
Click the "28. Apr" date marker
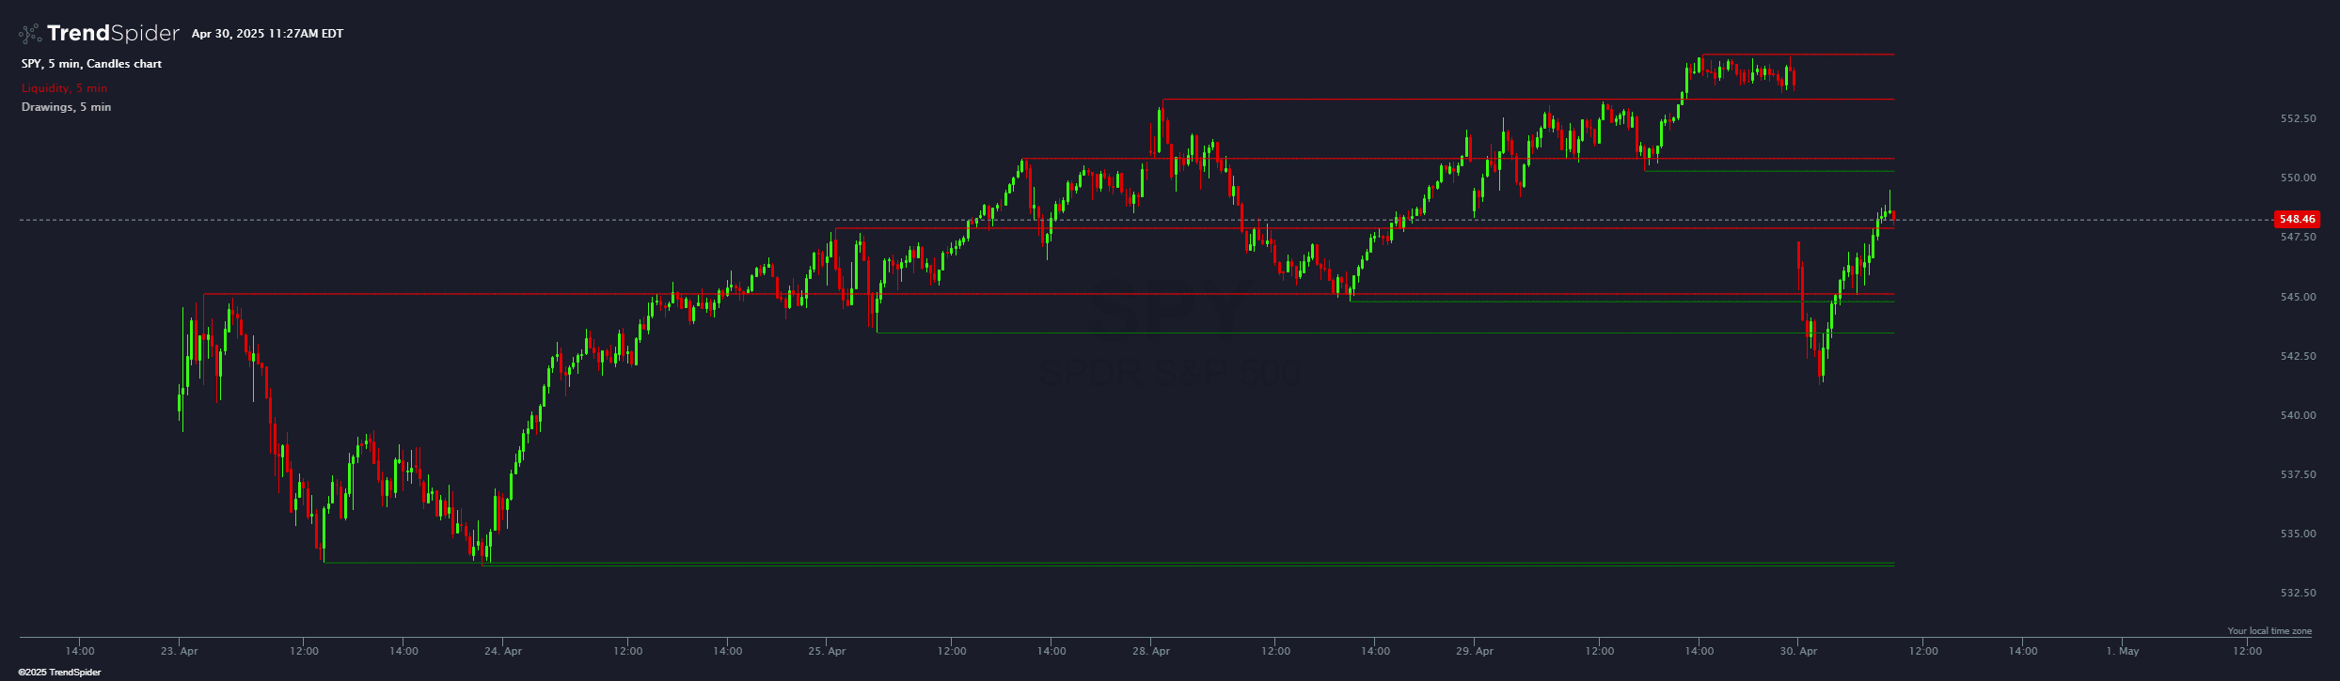pyautogui.click(x=1150, y=651)
